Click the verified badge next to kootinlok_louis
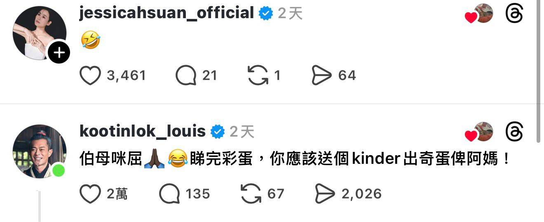The height and width of the screenshot is (222, 544). [x=218, y=132]
